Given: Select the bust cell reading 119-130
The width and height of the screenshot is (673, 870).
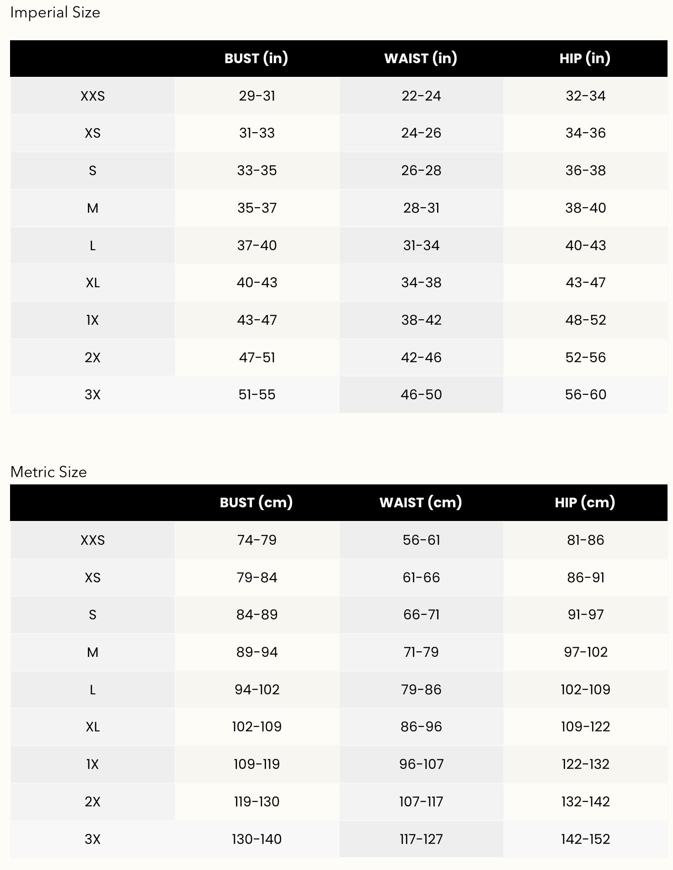Looking at the screenshot, I should [257, 802].
